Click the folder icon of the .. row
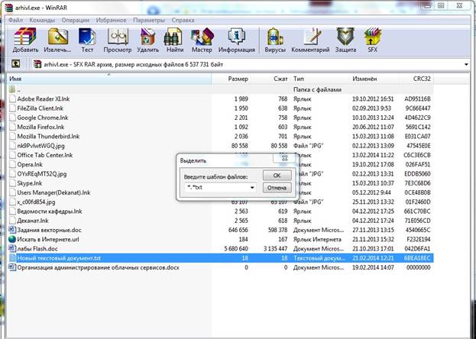476x339 pixels. 12,89
